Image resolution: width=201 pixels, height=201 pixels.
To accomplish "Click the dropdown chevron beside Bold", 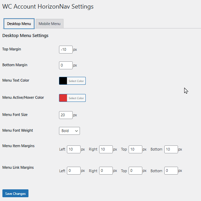I will (76, 131).
